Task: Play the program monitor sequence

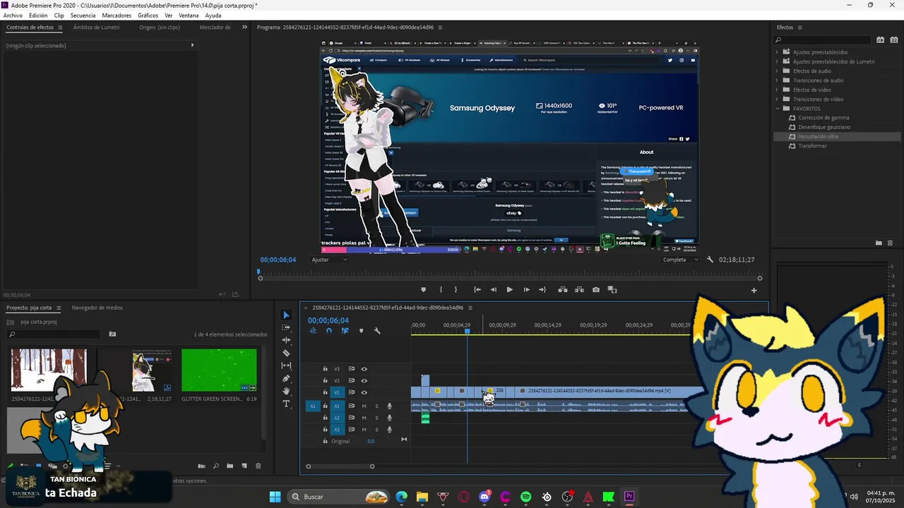Action: click(x=509, y=289)
